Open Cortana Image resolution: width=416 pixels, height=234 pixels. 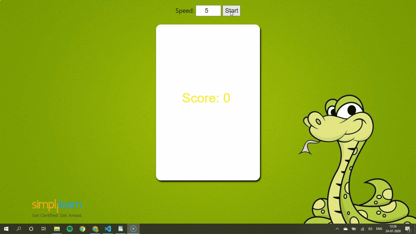point(31,229)
